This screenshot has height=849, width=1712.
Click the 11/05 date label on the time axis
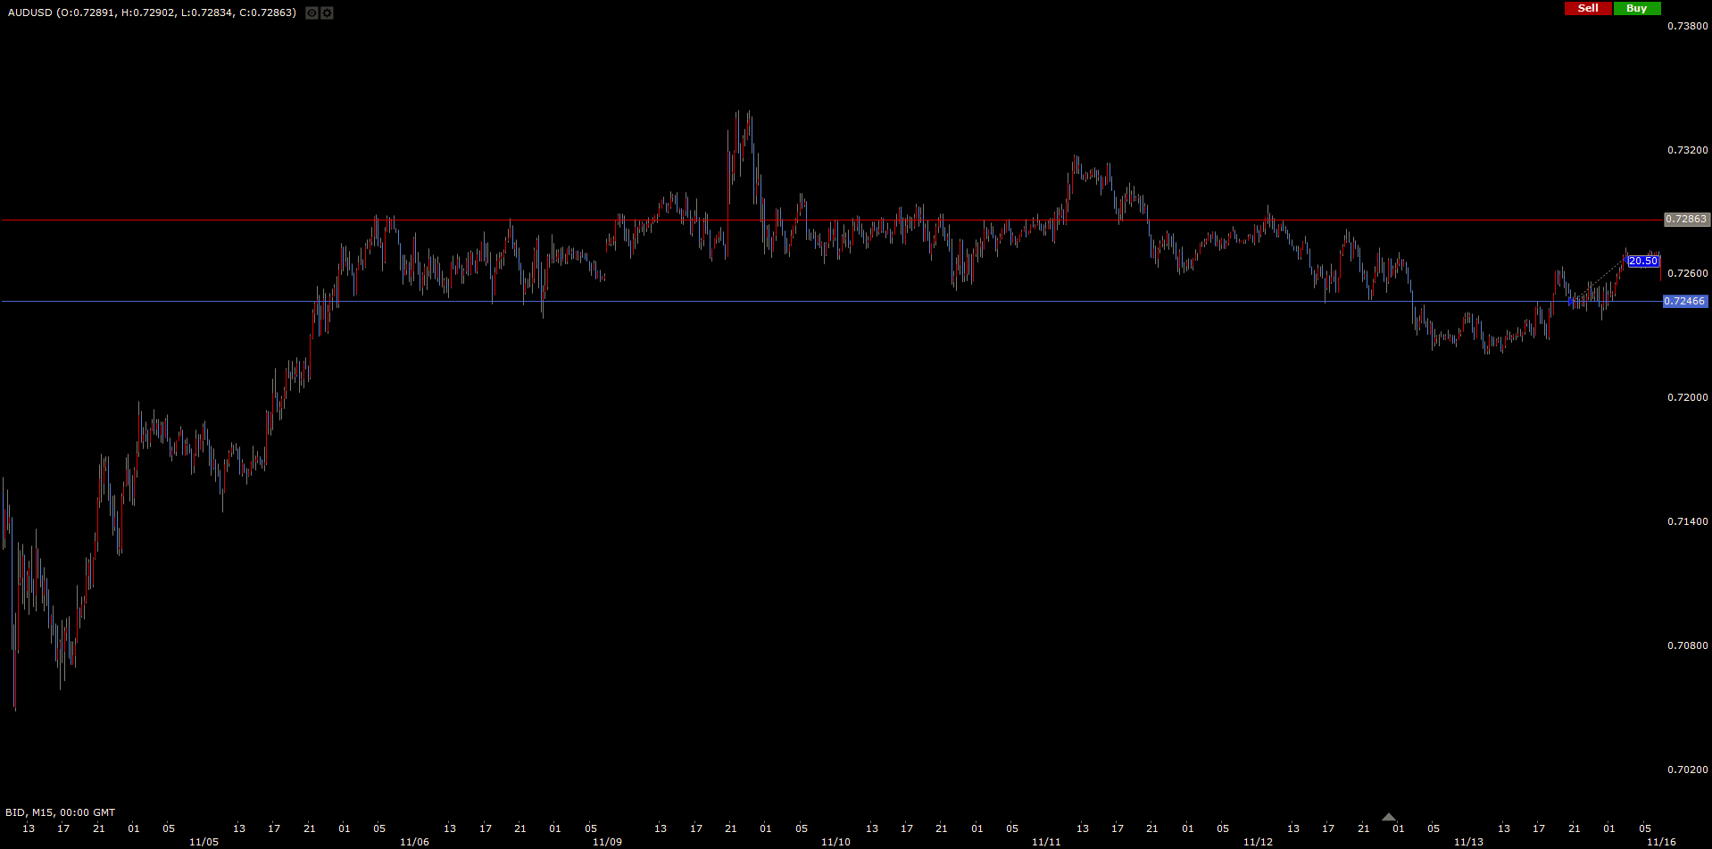pos(204,842)
